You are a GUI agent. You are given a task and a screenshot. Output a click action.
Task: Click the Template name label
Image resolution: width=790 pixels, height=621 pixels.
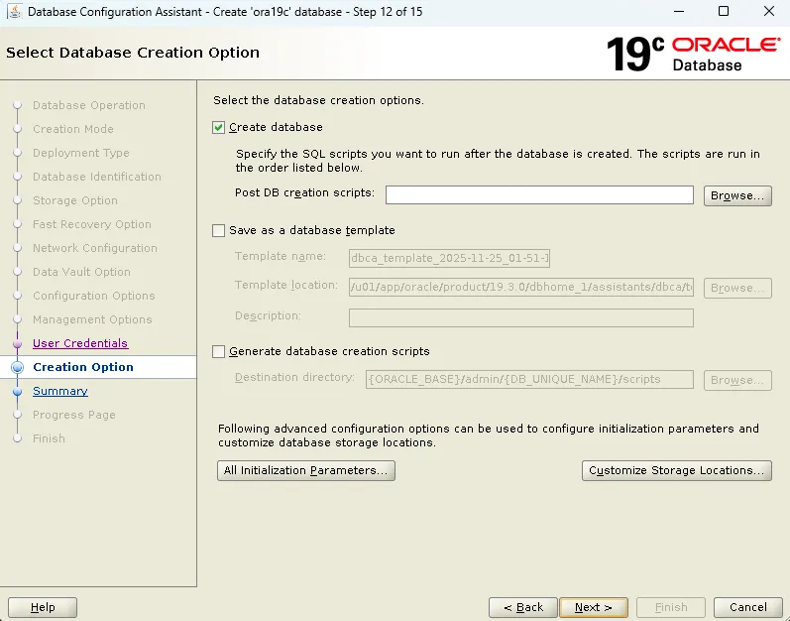pos(281,257)
